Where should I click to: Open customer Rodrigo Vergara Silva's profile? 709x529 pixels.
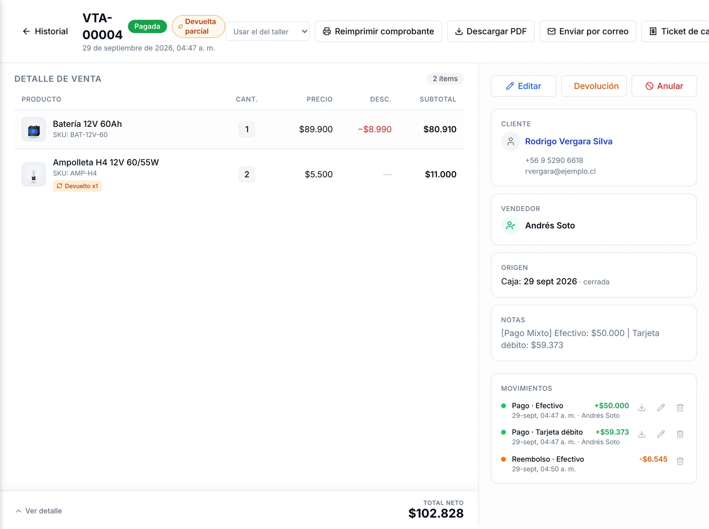569,141
